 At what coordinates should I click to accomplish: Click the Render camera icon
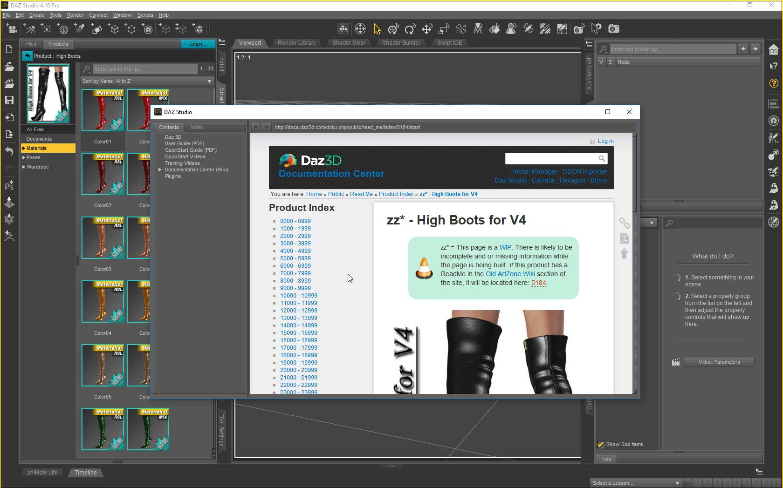614,29
